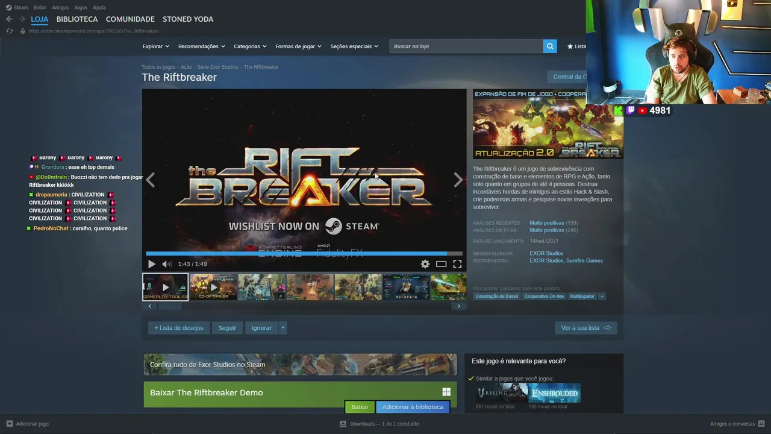771x434 pixels.
Task: Click Adicionar à biblioteca button
Action: pos(413,407)
